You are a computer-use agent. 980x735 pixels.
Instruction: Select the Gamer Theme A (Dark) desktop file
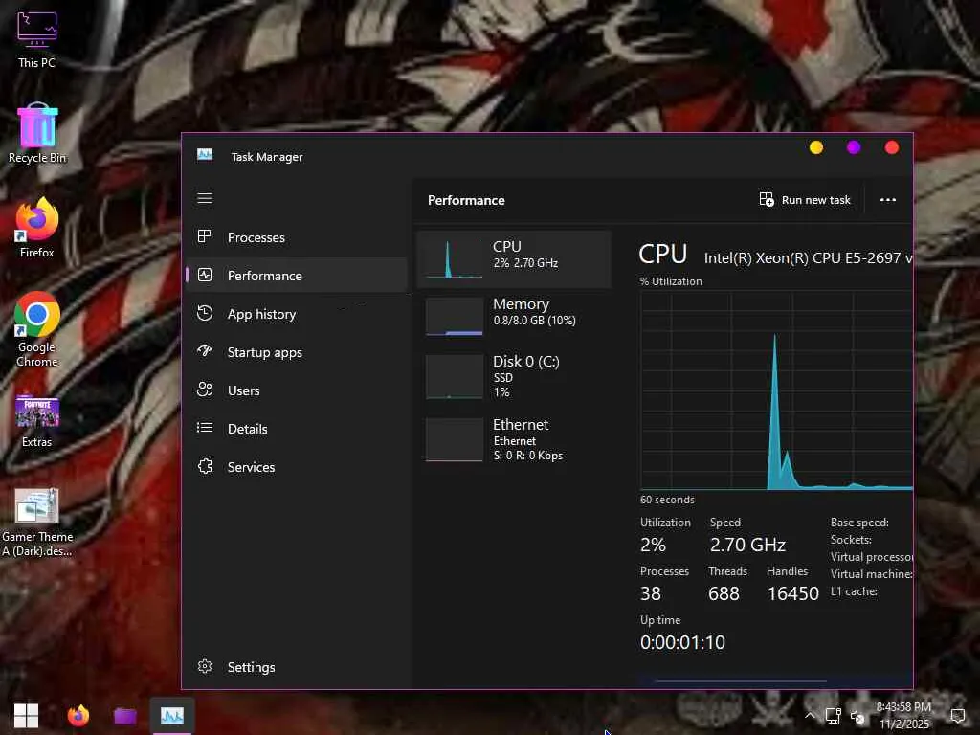coord(36,523)
